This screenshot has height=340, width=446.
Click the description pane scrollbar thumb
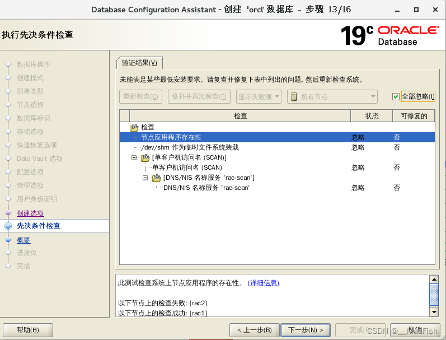pos(434,294)
